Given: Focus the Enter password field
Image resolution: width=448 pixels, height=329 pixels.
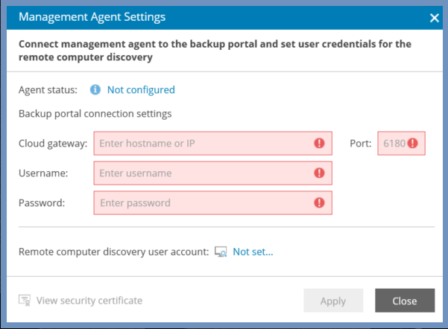Looking at the screenshot, I should [213, 203].
